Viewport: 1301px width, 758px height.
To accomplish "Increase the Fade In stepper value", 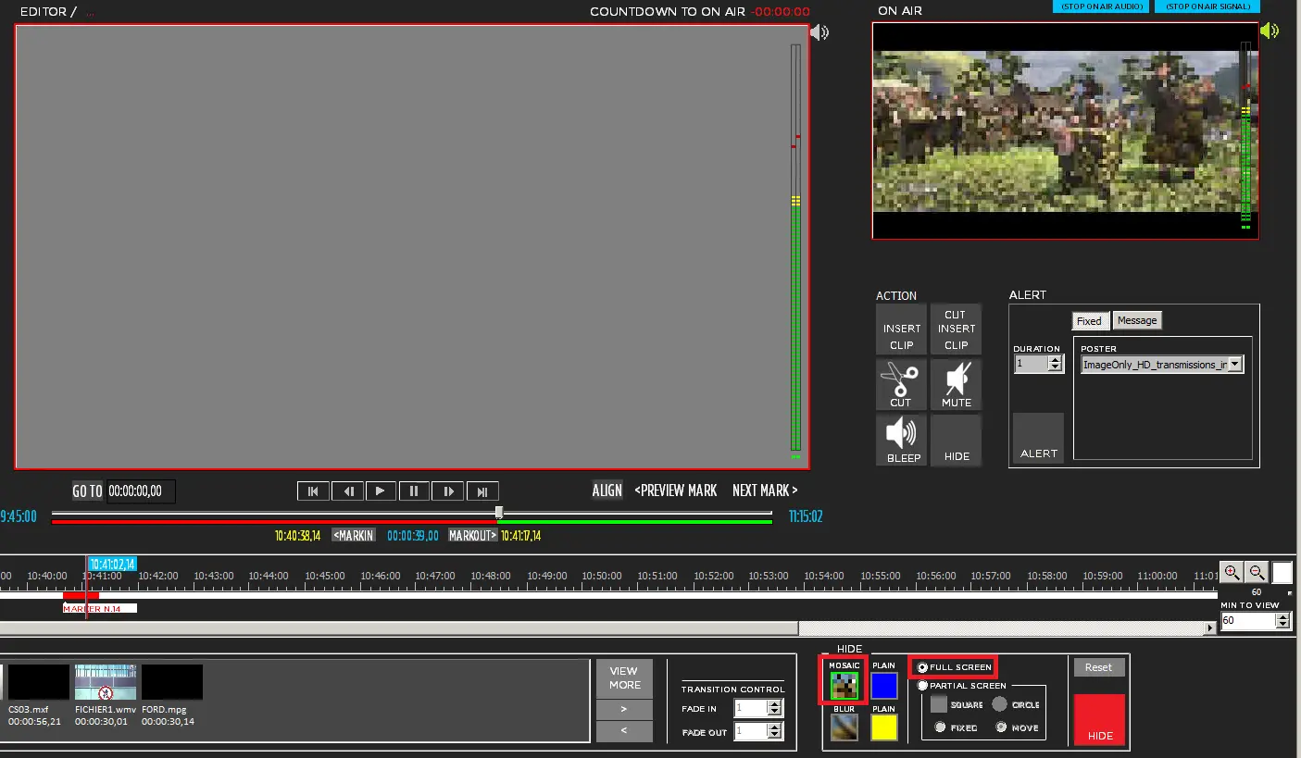I will [x=775, y=704].
